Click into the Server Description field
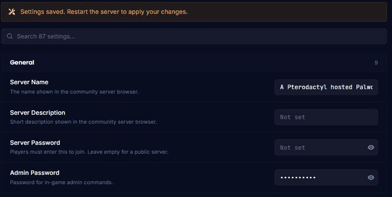The image size is (392, 197). 326,117
